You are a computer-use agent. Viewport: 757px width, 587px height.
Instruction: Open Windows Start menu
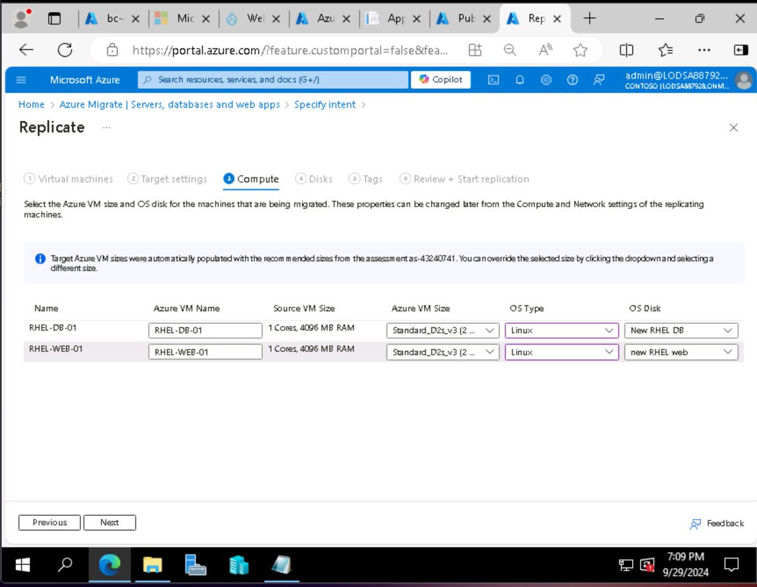click(23, 566)
